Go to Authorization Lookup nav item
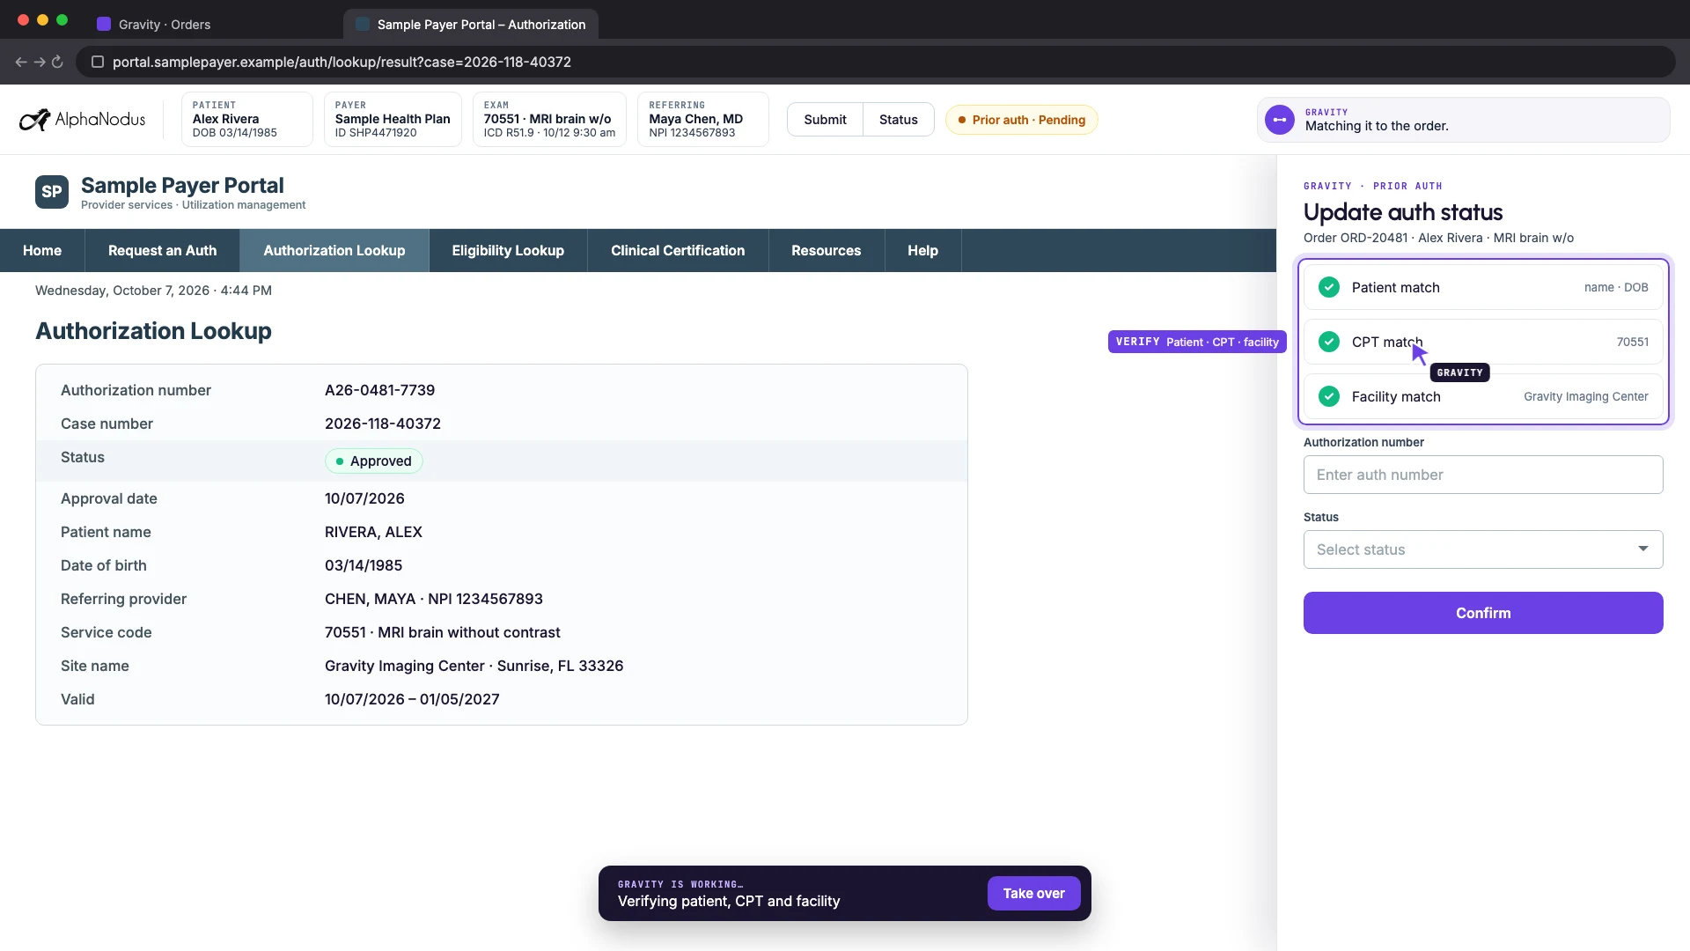 click(x=334, y=250)
